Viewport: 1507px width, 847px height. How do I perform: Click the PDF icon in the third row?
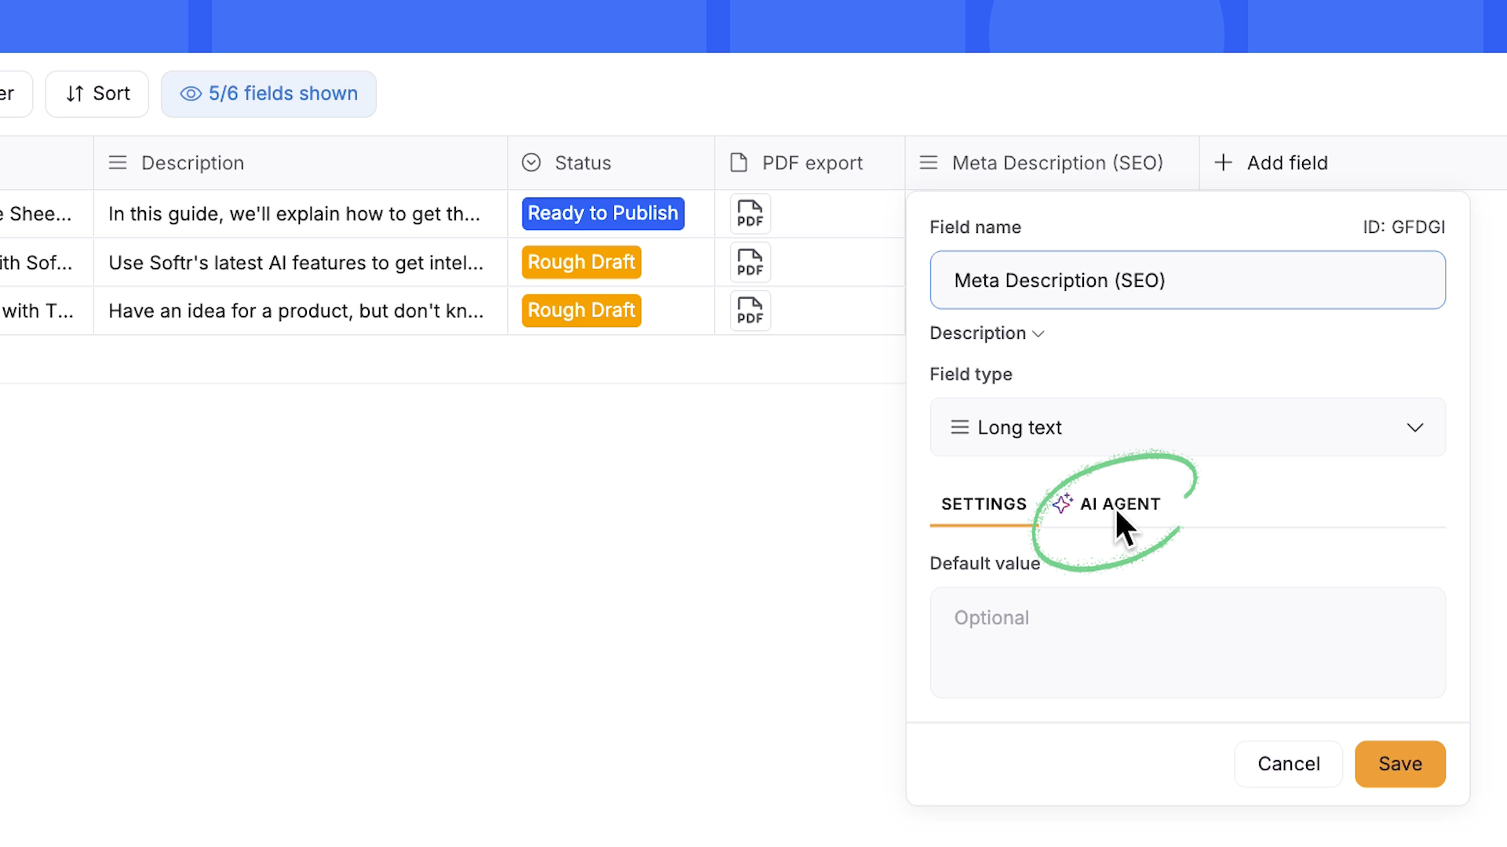point(750,311)
